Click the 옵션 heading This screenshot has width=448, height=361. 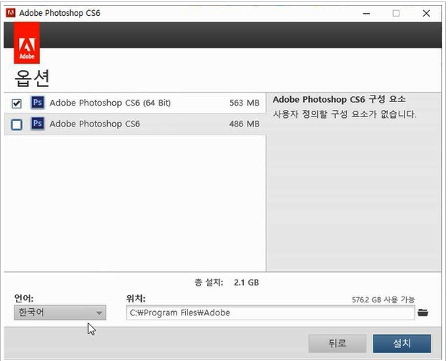(x=32, y=78)
